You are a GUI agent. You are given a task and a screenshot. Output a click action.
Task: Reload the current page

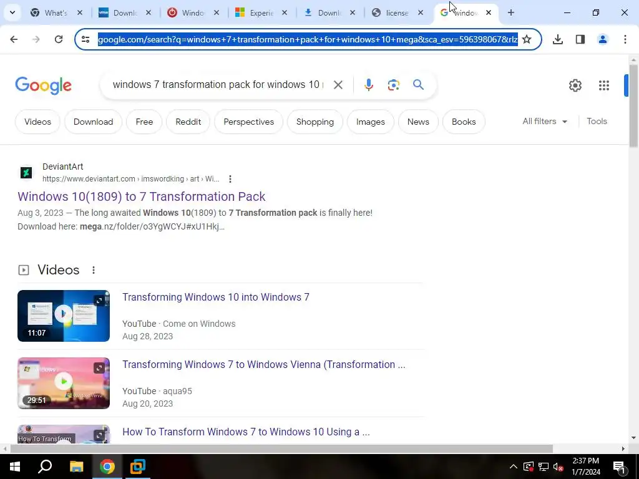pos(59,39)
